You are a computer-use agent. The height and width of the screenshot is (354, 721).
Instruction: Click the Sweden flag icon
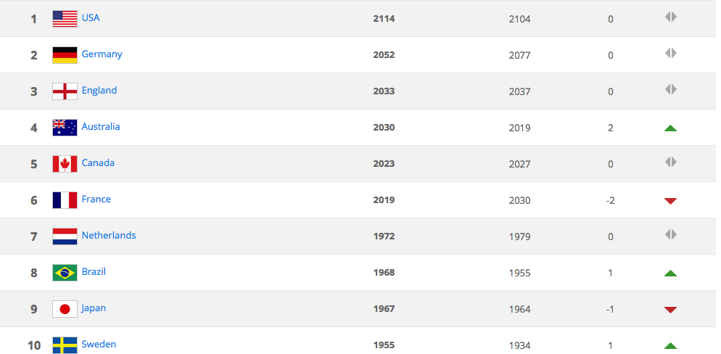pyautogui.click(x=65, y=345)
